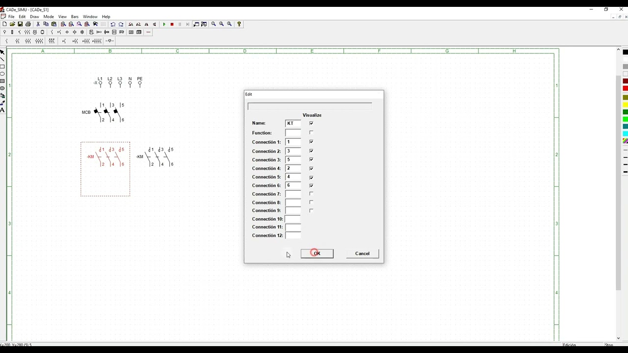Toggle Visualize checkbox for Connection 2
This screenshot has width=628, height=353.
[311, 151]
